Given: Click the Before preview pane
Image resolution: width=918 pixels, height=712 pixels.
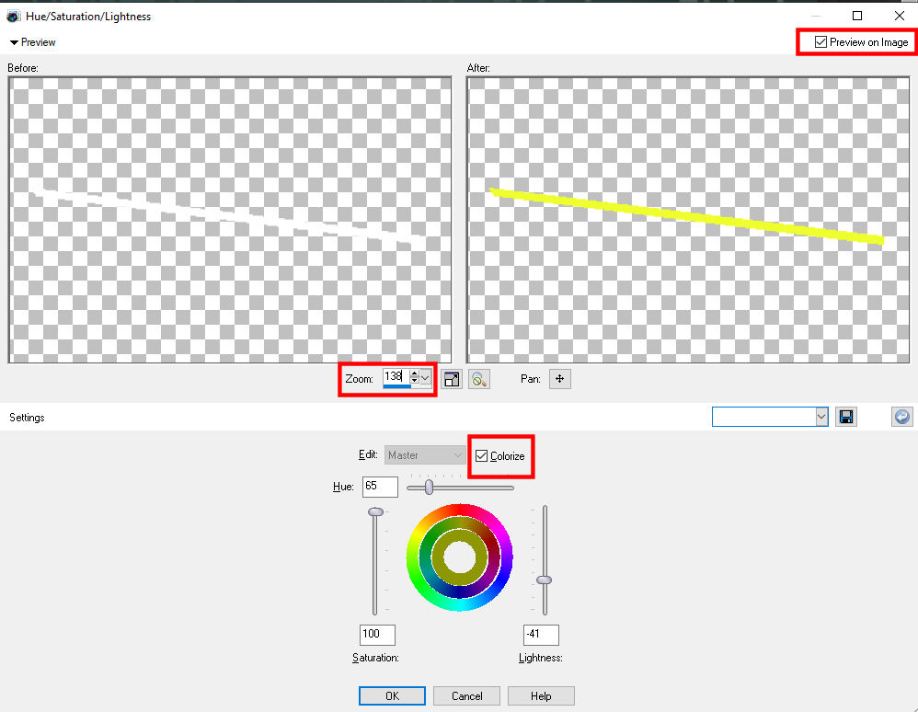Looking at the screenshot, I should point(230,220).
